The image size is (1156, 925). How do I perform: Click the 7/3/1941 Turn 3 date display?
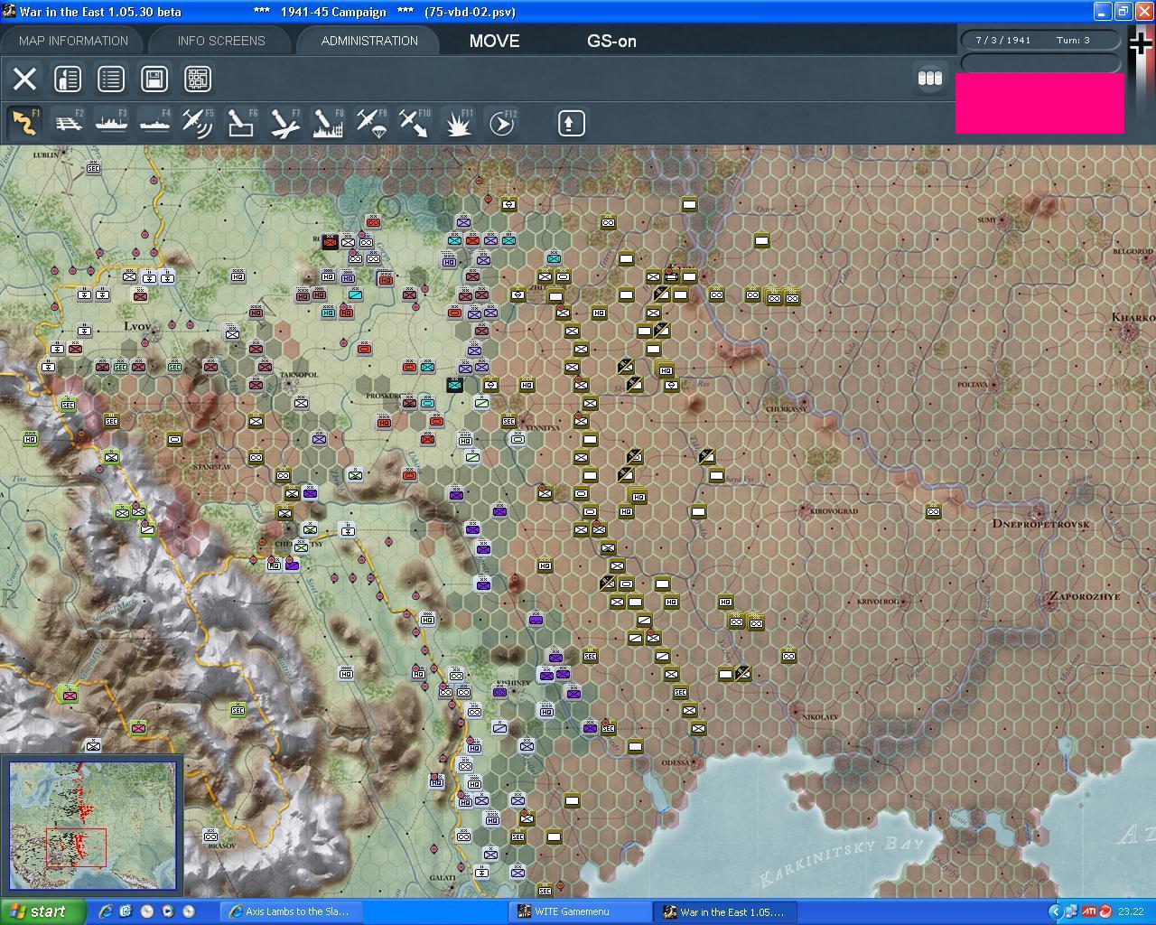tap(1040, 40)
